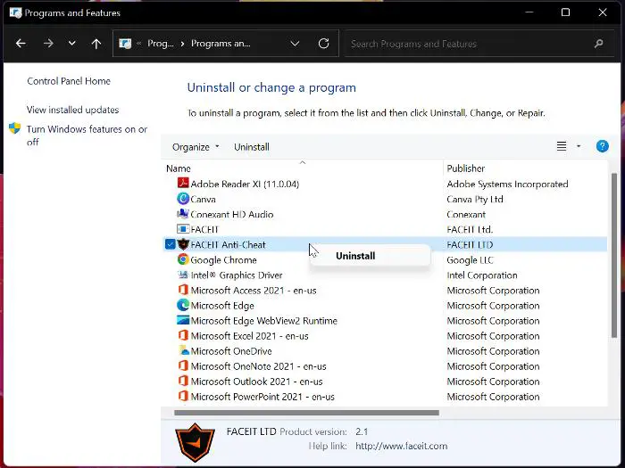The width and height of the screenshot is (625, 468).
Task: Click the large FACEIT logo in details pane
Action: coord(195,442)
